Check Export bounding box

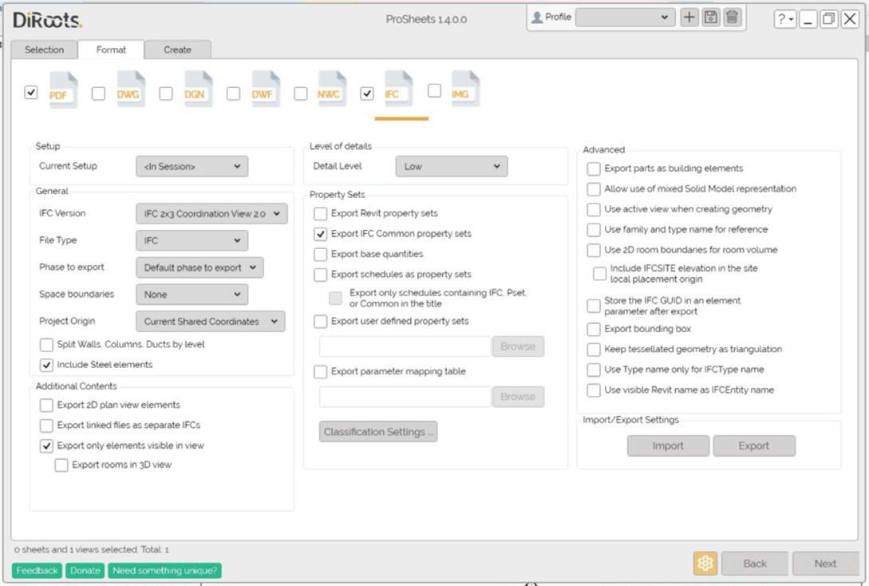coord(594,329)
